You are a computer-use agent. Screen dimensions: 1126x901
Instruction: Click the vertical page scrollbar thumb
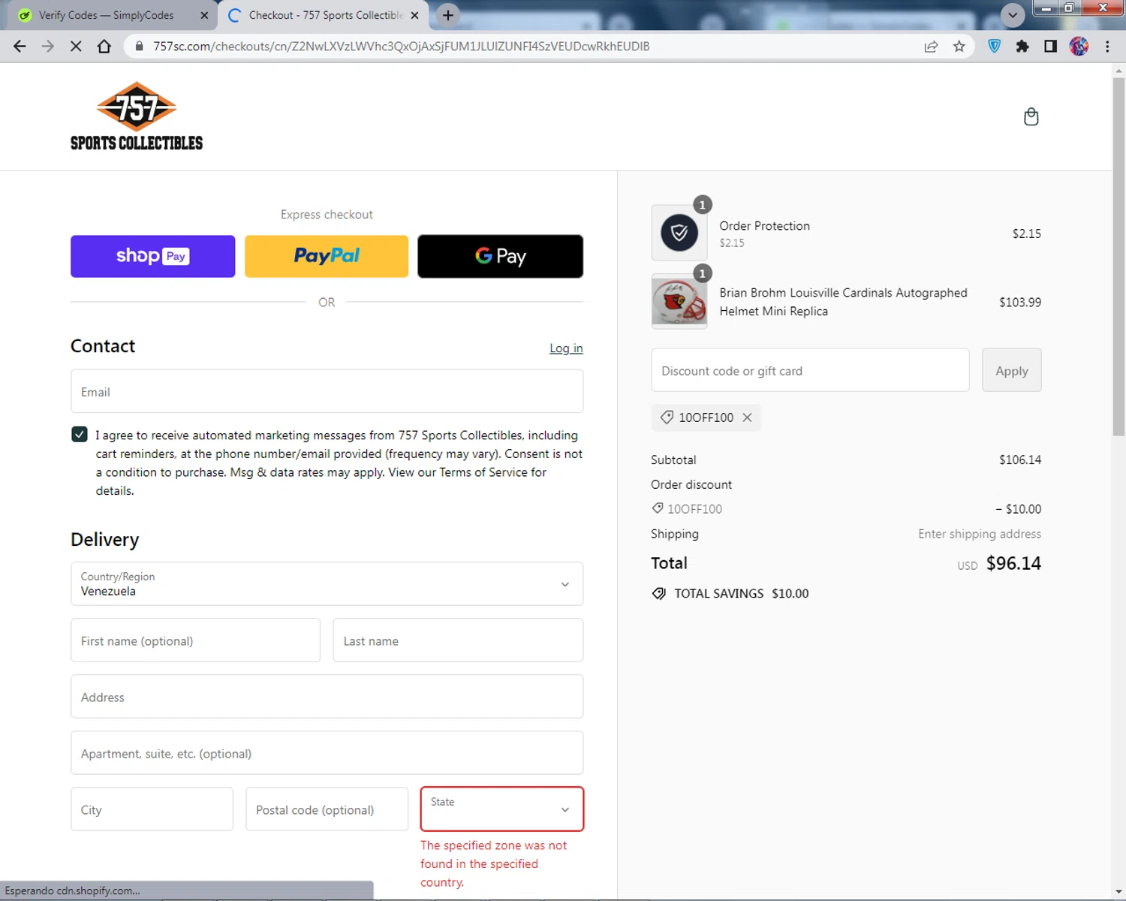pyautogui.click(x=1118, y=257)
